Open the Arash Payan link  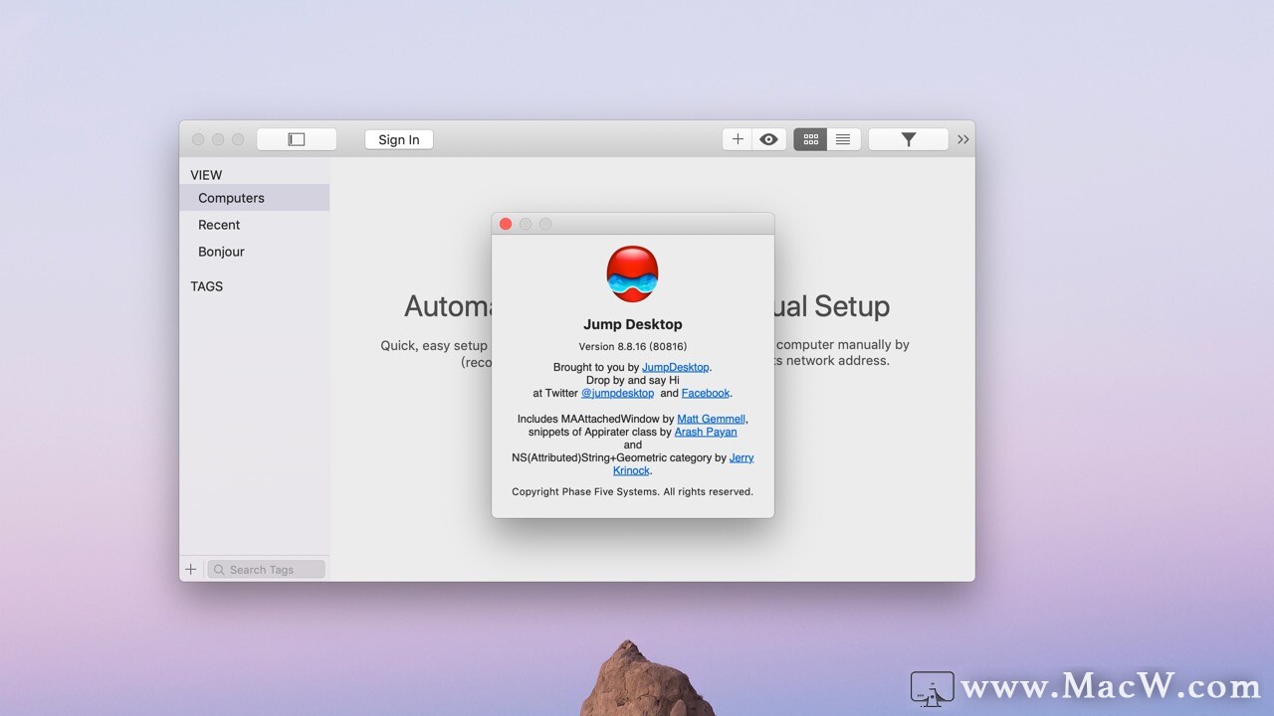point(706,432)
